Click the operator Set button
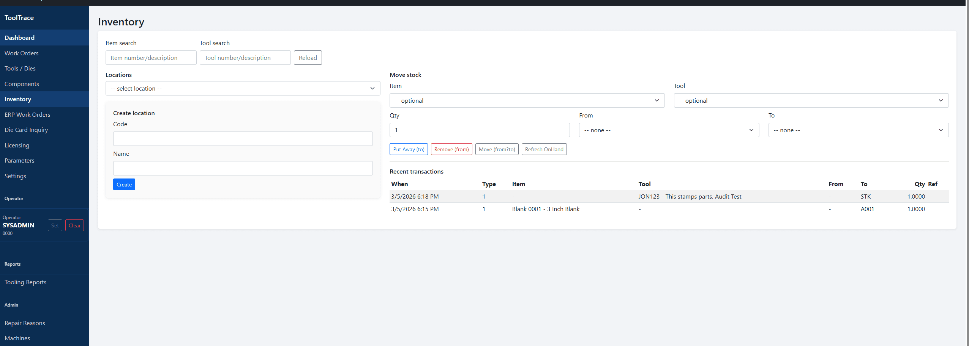This screenshot has width=969, height=346. point(55,225)
